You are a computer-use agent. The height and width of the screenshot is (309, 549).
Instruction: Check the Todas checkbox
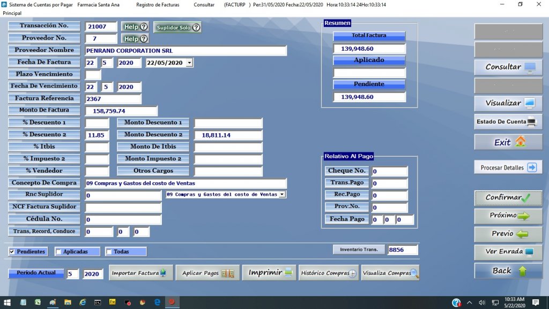coord(109,252)
